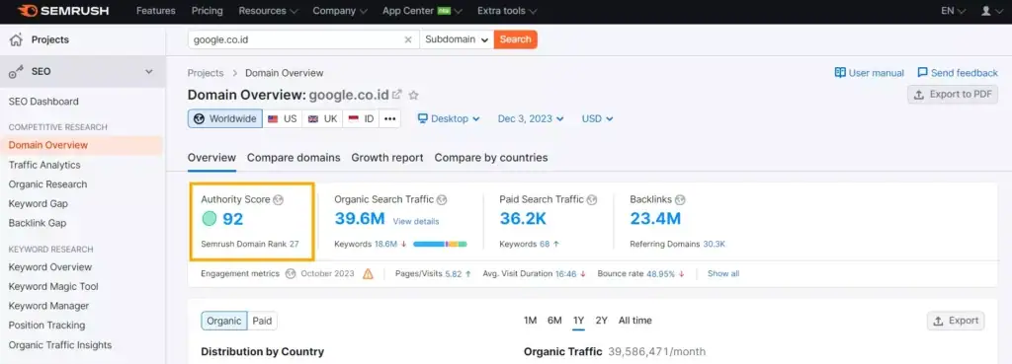Viewport: 1012px width, 364px height.
Task: Click the Organic Search Traffic globe icon
Action: pos(442,199)
